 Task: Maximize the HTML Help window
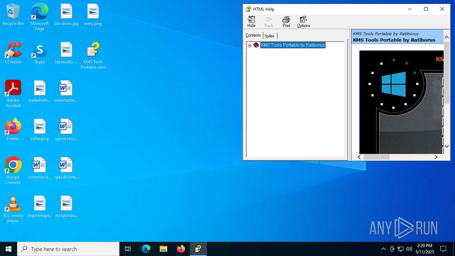click(x=426, y=9)
